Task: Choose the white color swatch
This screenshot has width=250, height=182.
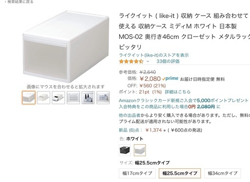Action: point(140,150)
